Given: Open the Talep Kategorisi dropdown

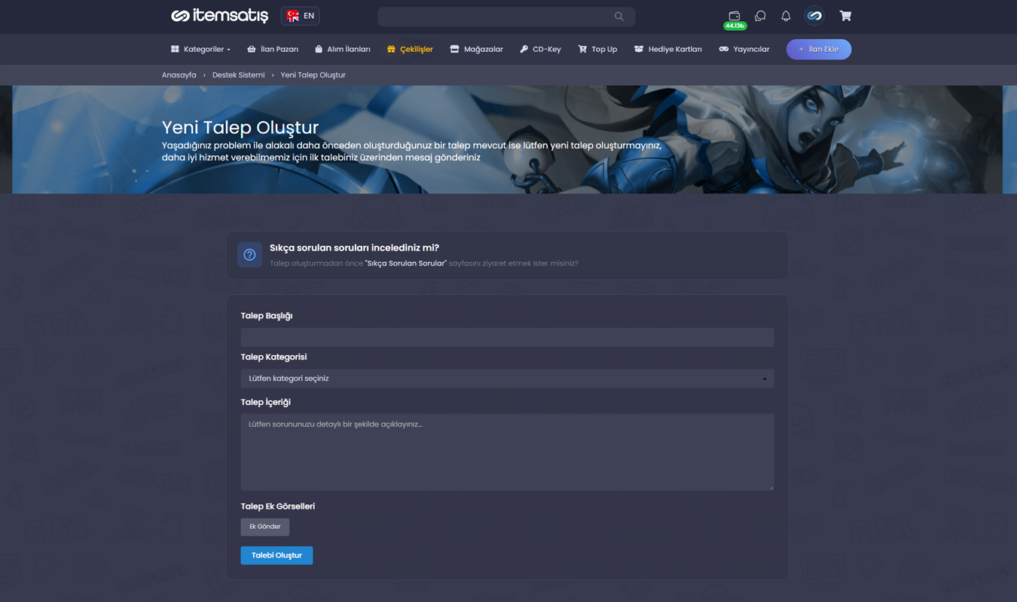Looking at the screenshot, I should (507, 379).
